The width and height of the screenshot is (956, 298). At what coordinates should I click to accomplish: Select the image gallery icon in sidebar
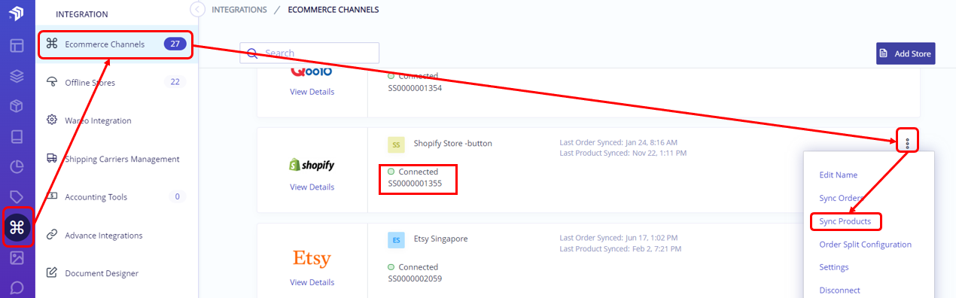17,258
